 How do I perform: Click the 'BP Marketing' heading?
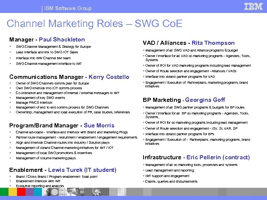pyautogui.click(x=162, y=100)
